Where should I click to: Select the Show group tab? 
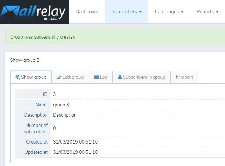point(31,77)
